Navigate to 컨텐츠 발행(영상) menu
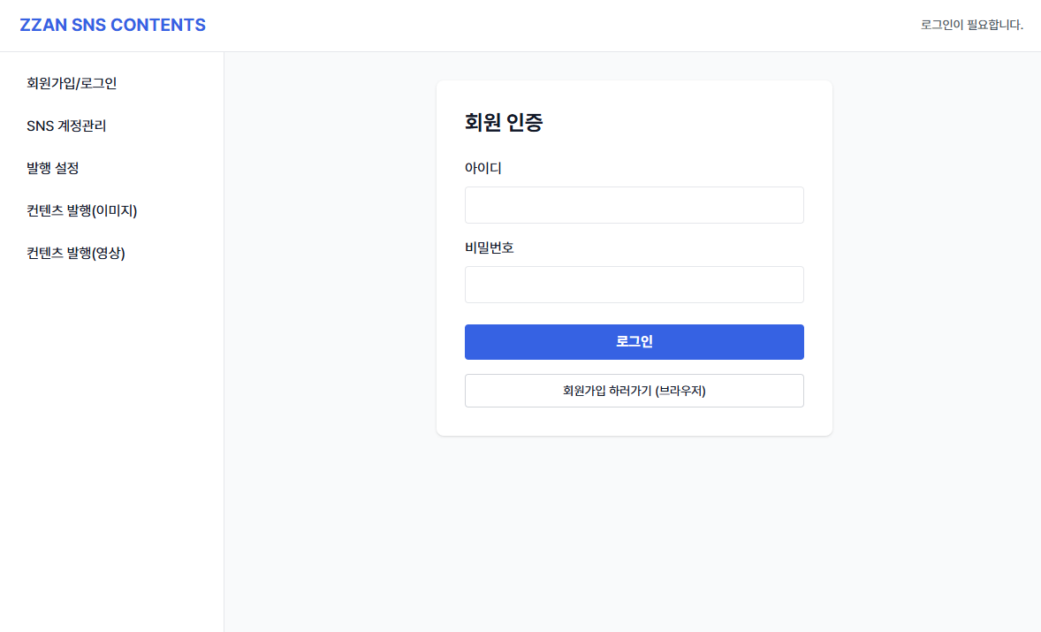Screen dimensions: 1041x632 point(76,254)
